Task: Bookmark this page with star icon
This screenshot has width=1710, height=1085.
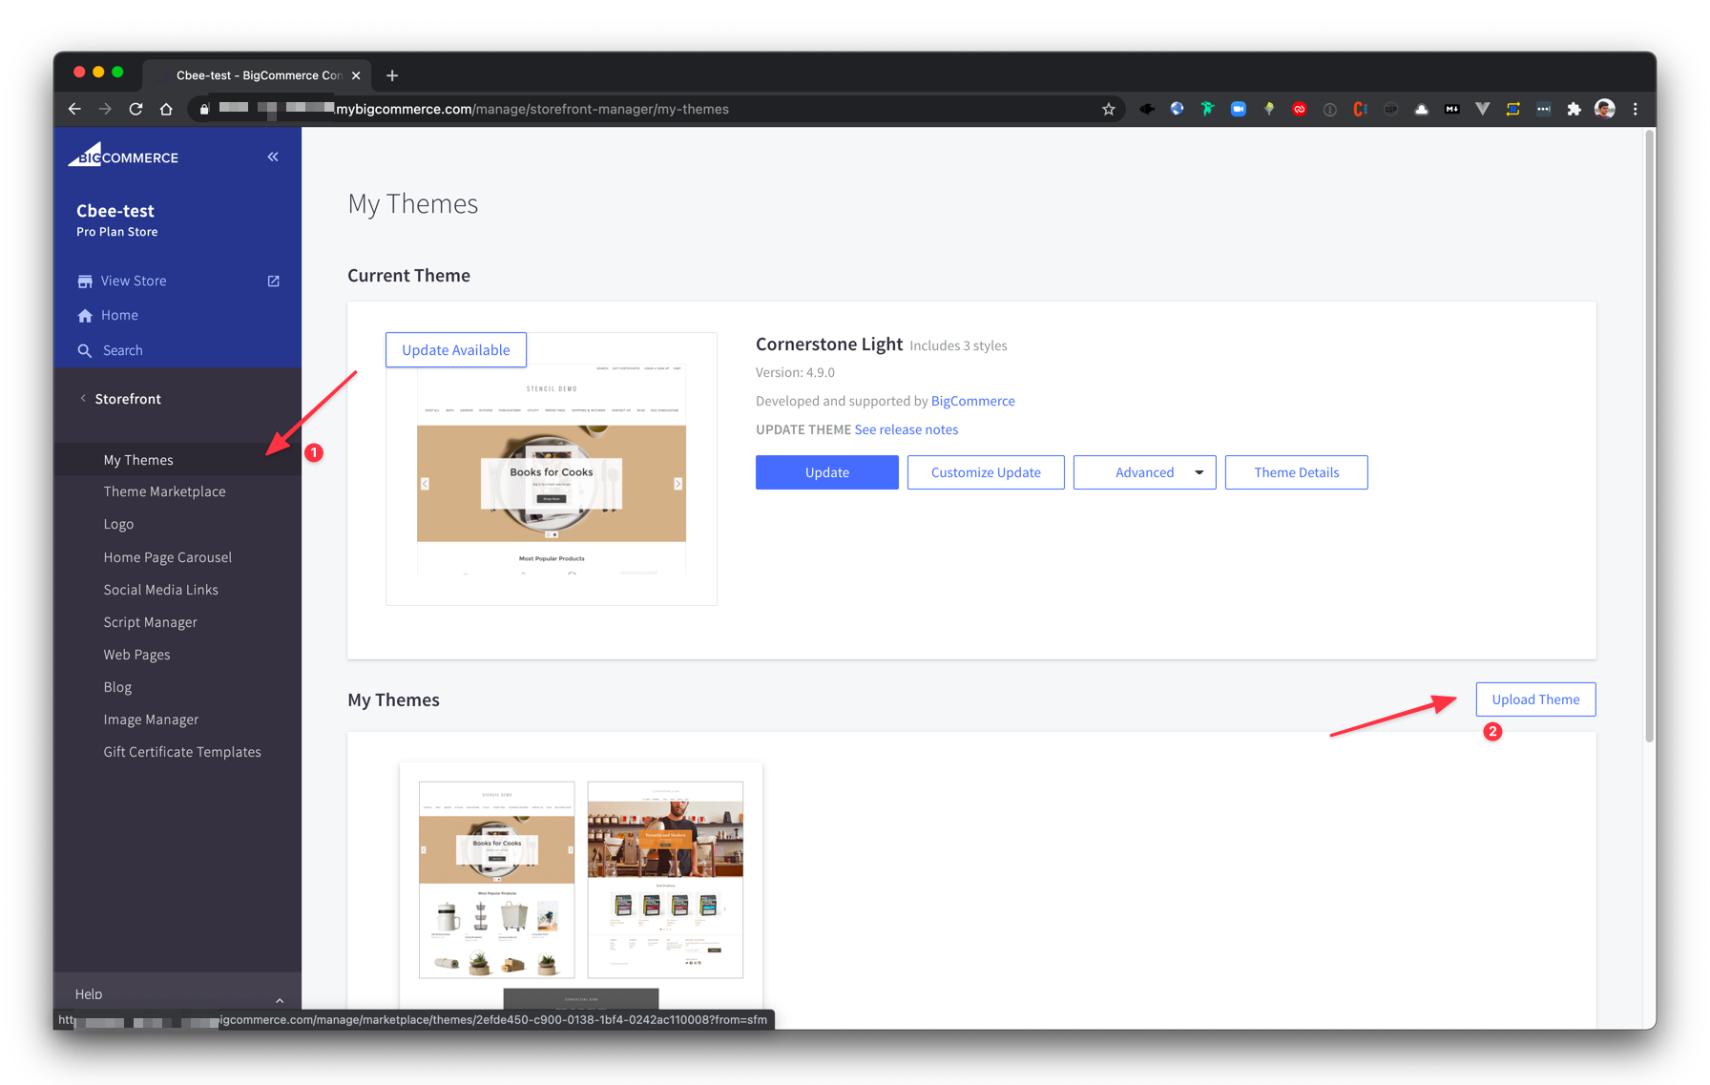Action: coord(1108,109)
